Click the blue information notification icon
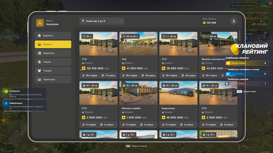Image resolution: width=273 pixels, height=153 pixels. (6, 103)
